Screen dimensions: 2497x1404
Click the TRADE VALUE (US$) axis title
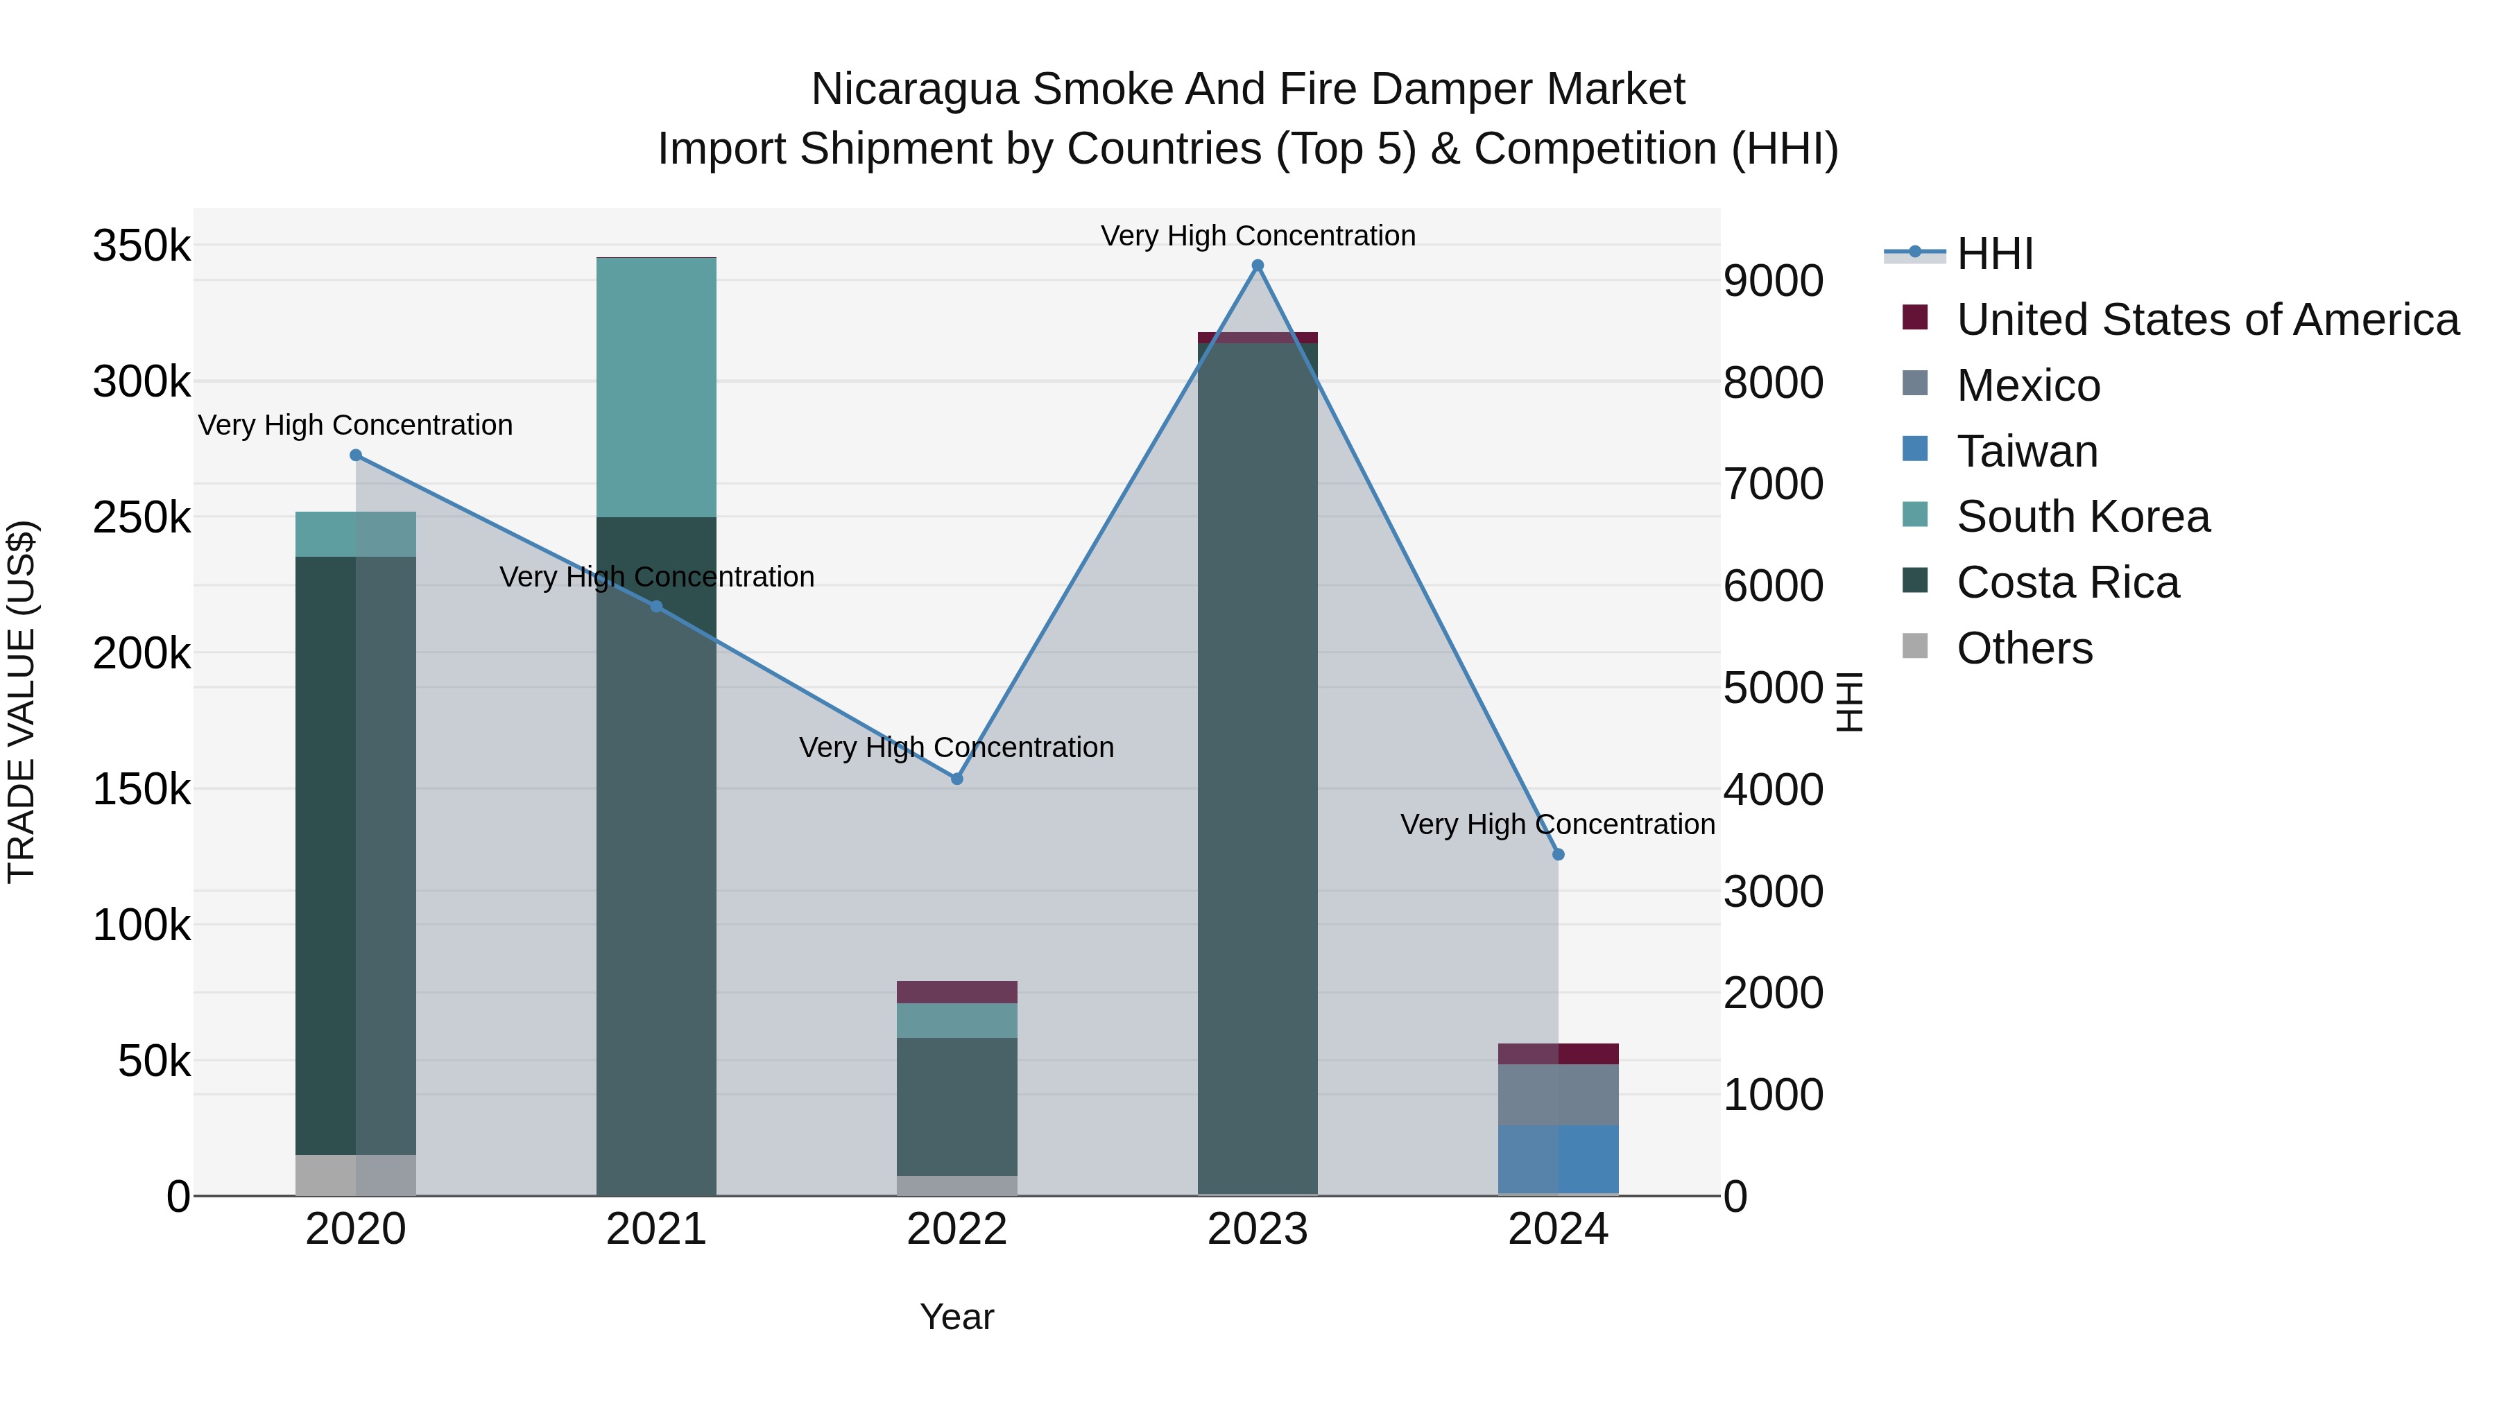tap(22, 702)
